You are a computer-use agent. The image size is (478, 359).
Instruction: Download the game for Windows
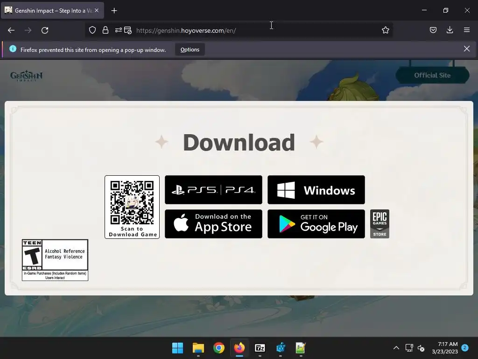coord(316,190)
